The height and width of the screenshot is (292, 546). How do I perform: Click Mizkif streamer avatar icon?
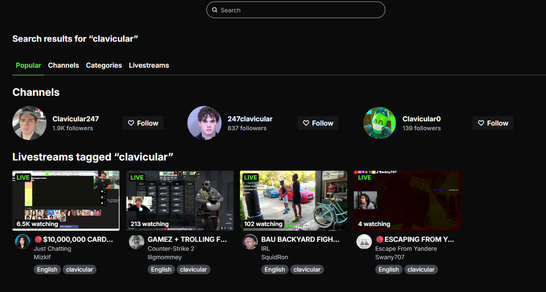(x=22, y=242)
